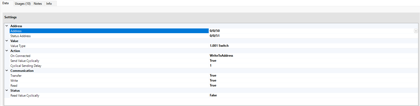Click True value for Transfer
The width and height of the screenshot is (420, 106).
click(x=213, y=75)
